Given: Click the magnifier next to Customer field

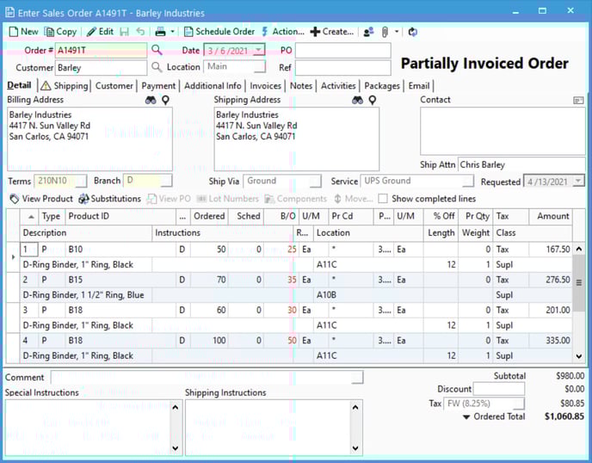Looking at the screenshot, I should [157, 67].
